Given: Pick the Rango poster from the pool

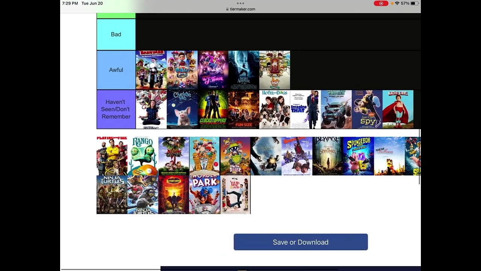Looking at the screenshot, I should (x=143, y=156).
